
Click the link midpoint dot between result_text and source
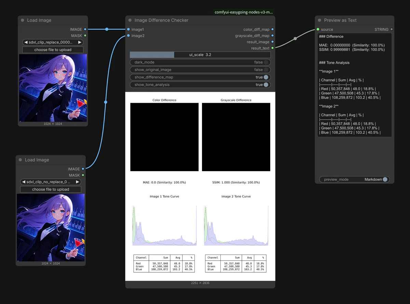click(x=295, y=39)
